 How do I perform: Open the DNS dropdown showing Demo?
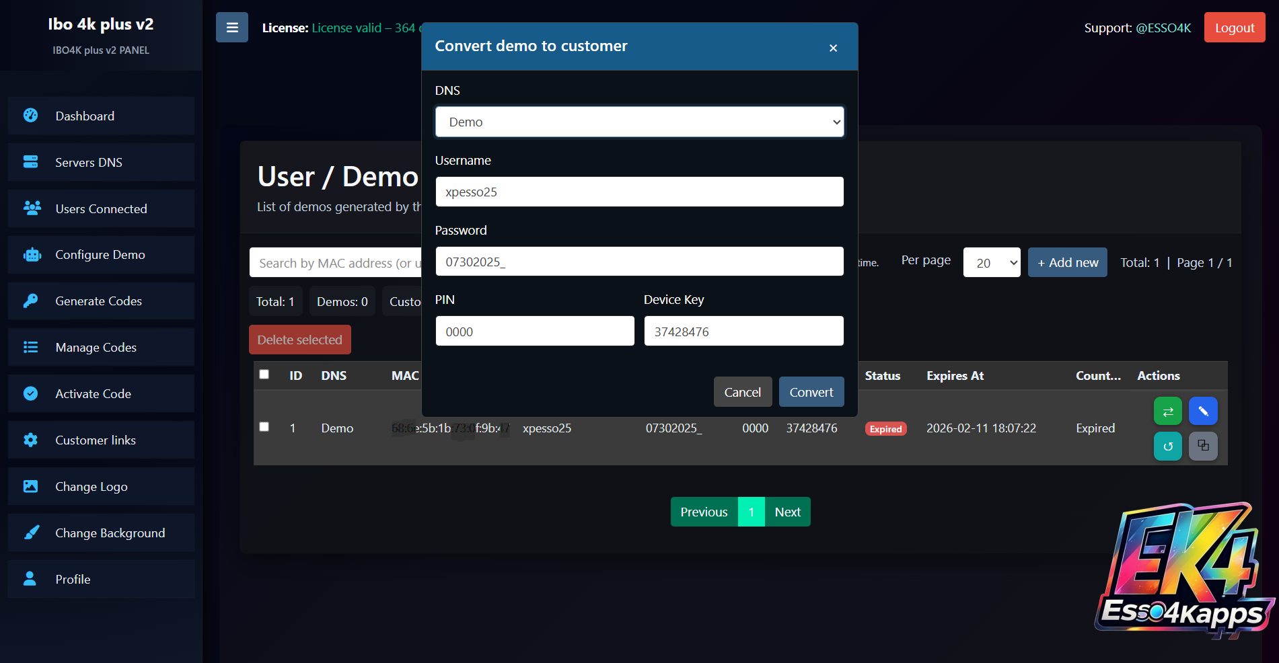tap(639, 122)
